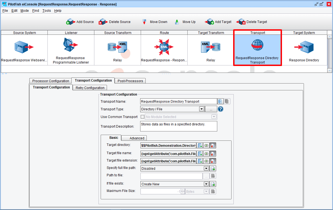
Task: Click the Add Source label
Action: point(85,22)
